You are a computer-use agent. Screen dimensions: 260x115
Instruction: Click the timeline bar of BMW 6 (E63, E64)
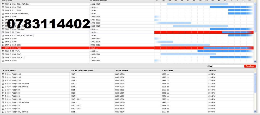click(188, 54)
